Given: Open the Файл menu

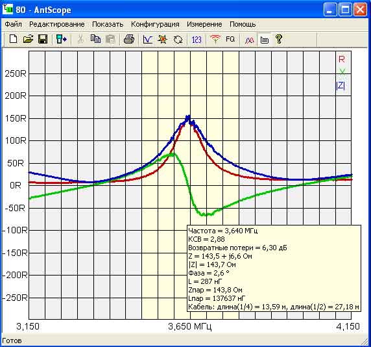Looking at the screenshot, I should click(x=13, y=24).
